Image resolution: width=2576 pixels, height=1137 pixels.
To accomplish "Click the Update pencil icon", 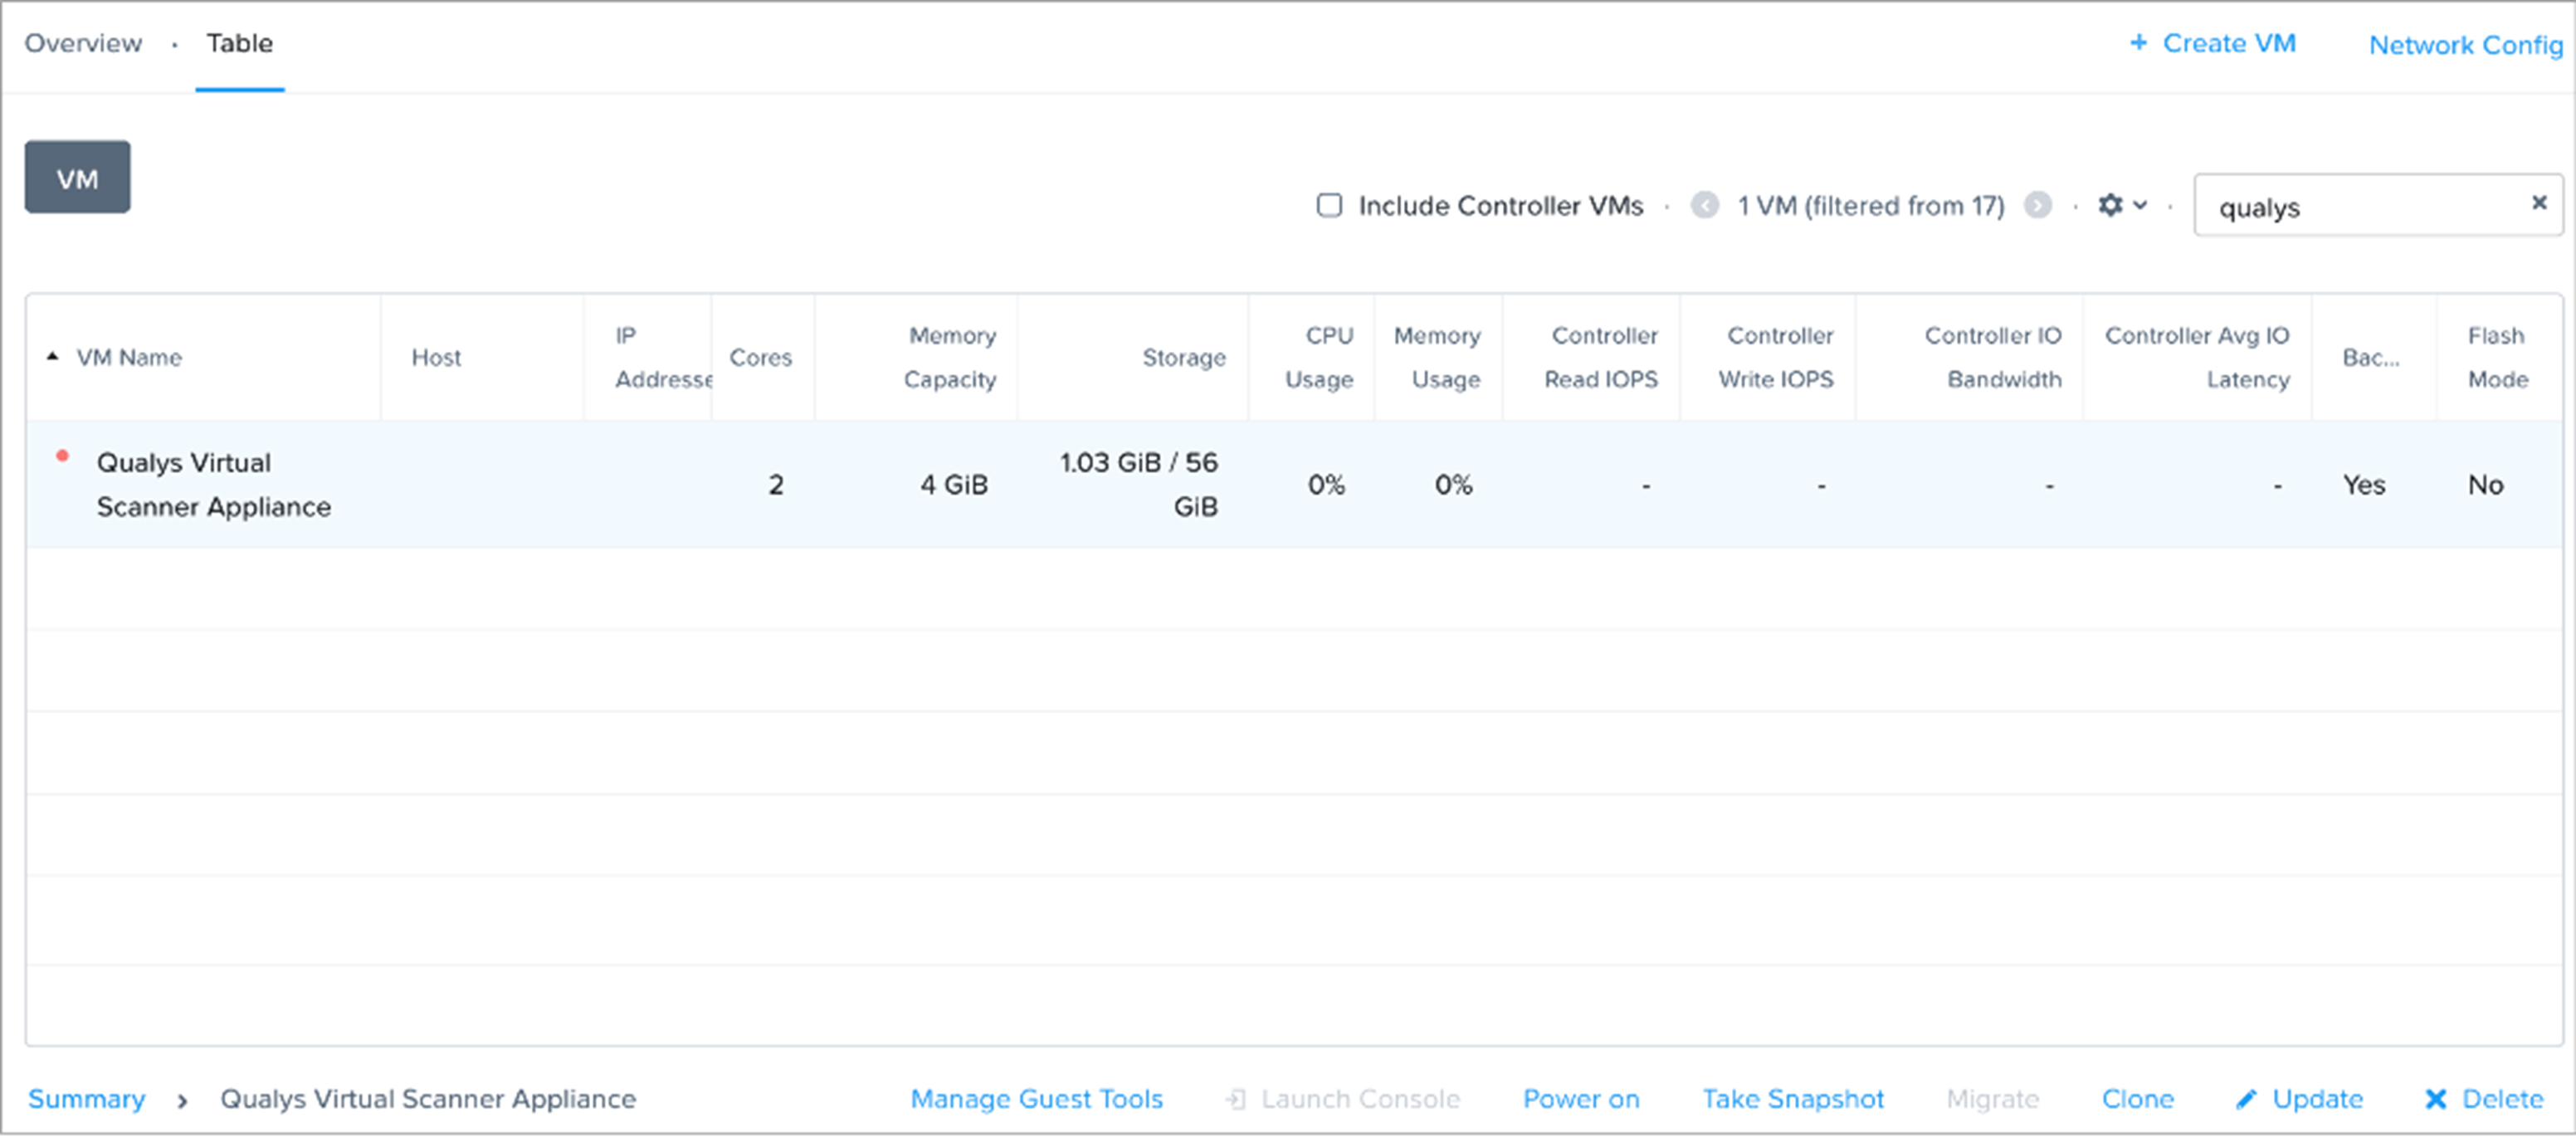I will (2246, 1099).
